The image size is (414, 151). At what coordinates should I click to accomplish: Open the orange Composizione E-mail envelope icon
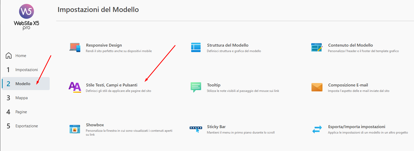point(317,87)
